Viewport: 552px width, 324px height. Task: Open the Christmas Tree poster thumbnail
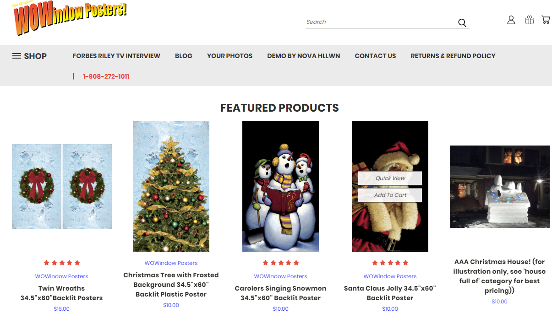pos(171,186)
